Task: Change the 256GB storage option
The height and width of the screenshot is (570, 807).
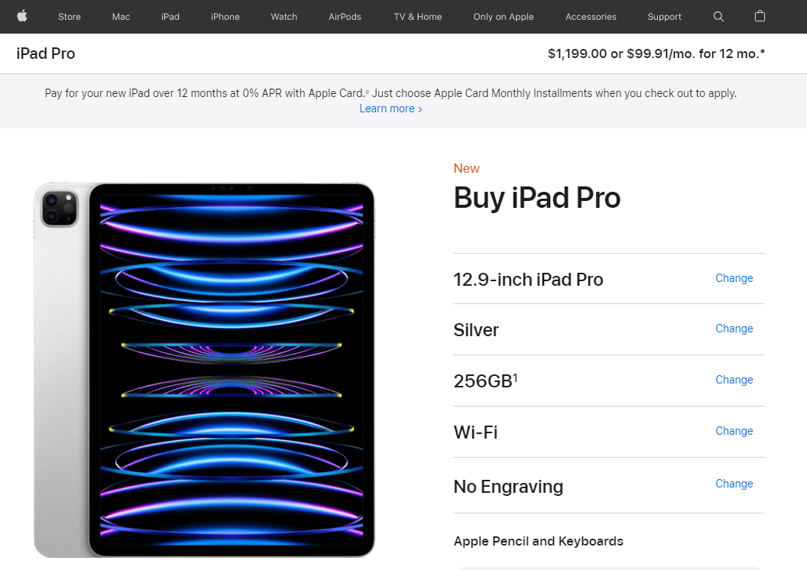Action: pyautogui.click(x=734, y=380)
